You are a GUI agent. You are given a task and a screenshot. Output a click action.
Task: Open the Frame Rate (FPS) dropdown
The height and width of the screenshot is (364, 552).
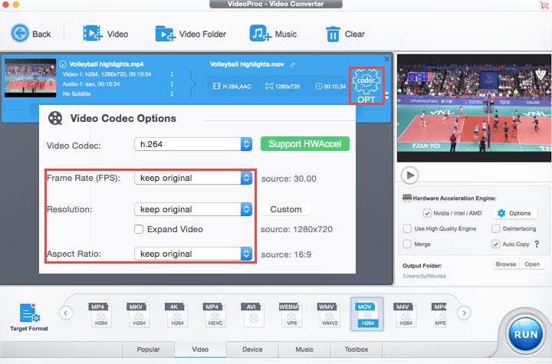coord(193,178)
